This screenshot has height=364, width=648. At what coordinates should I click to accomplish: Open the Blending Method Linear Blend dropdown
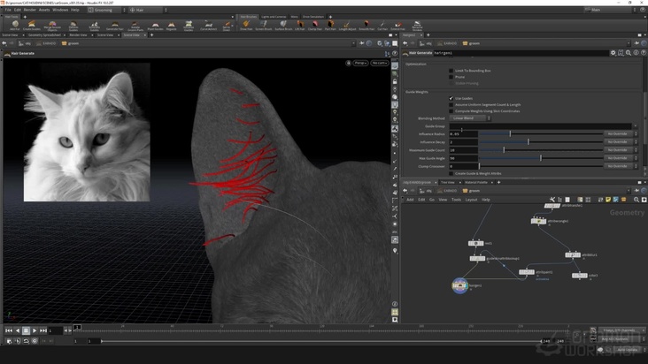469,118
